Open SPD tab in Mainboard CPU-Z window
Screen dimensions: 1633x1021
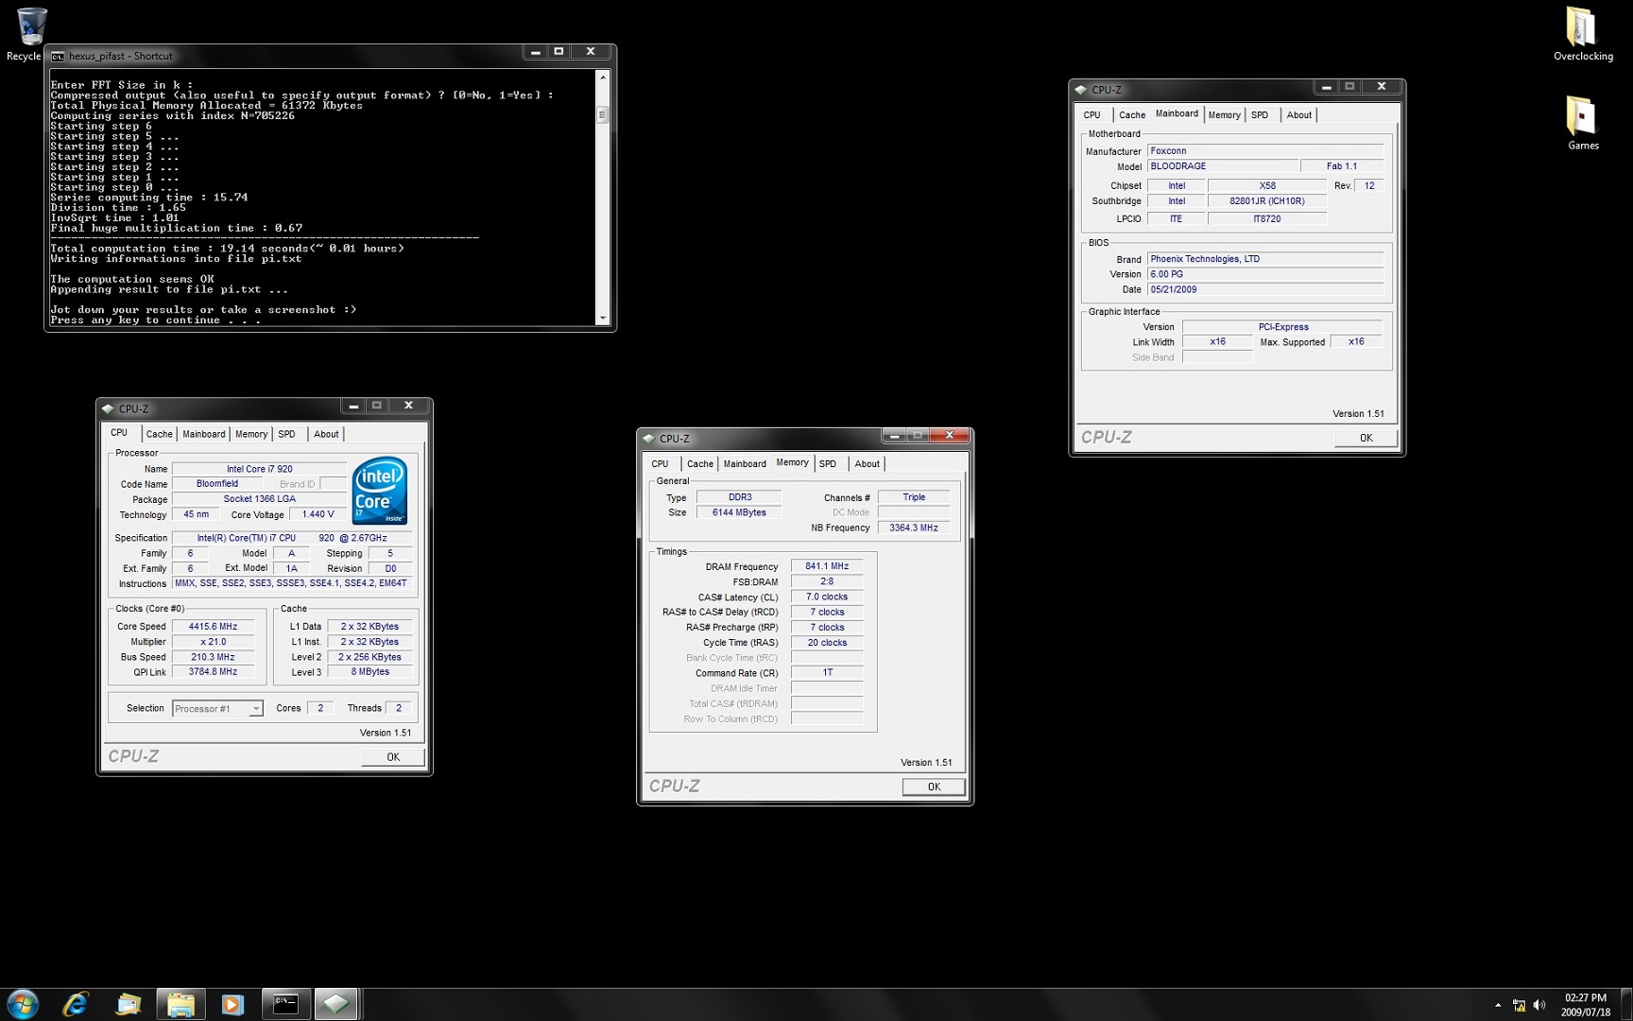click(x=1260, y=114)
